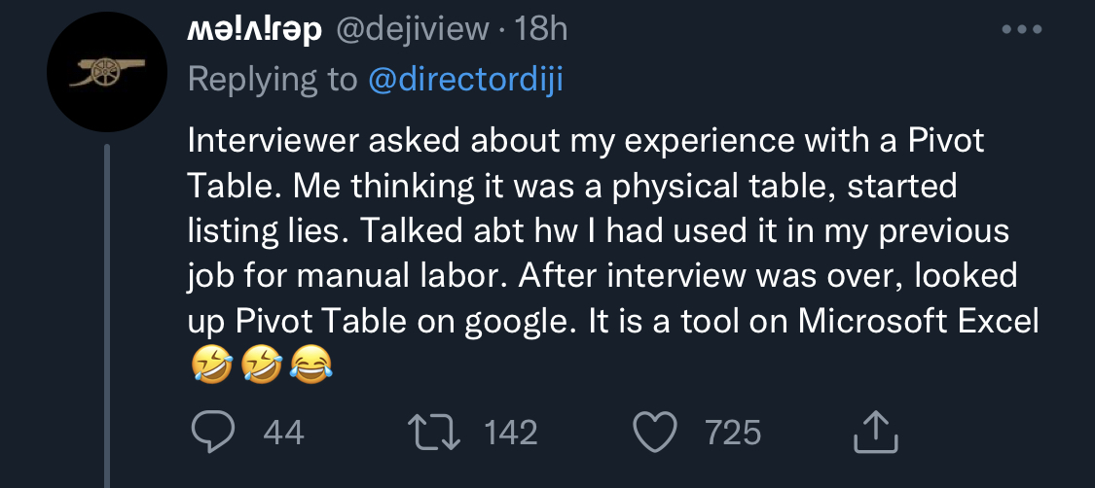The height and width of the screenshot is (488, 1095).
Task: Retweet using the circular arrows icon
Action: tap(434, 433)
